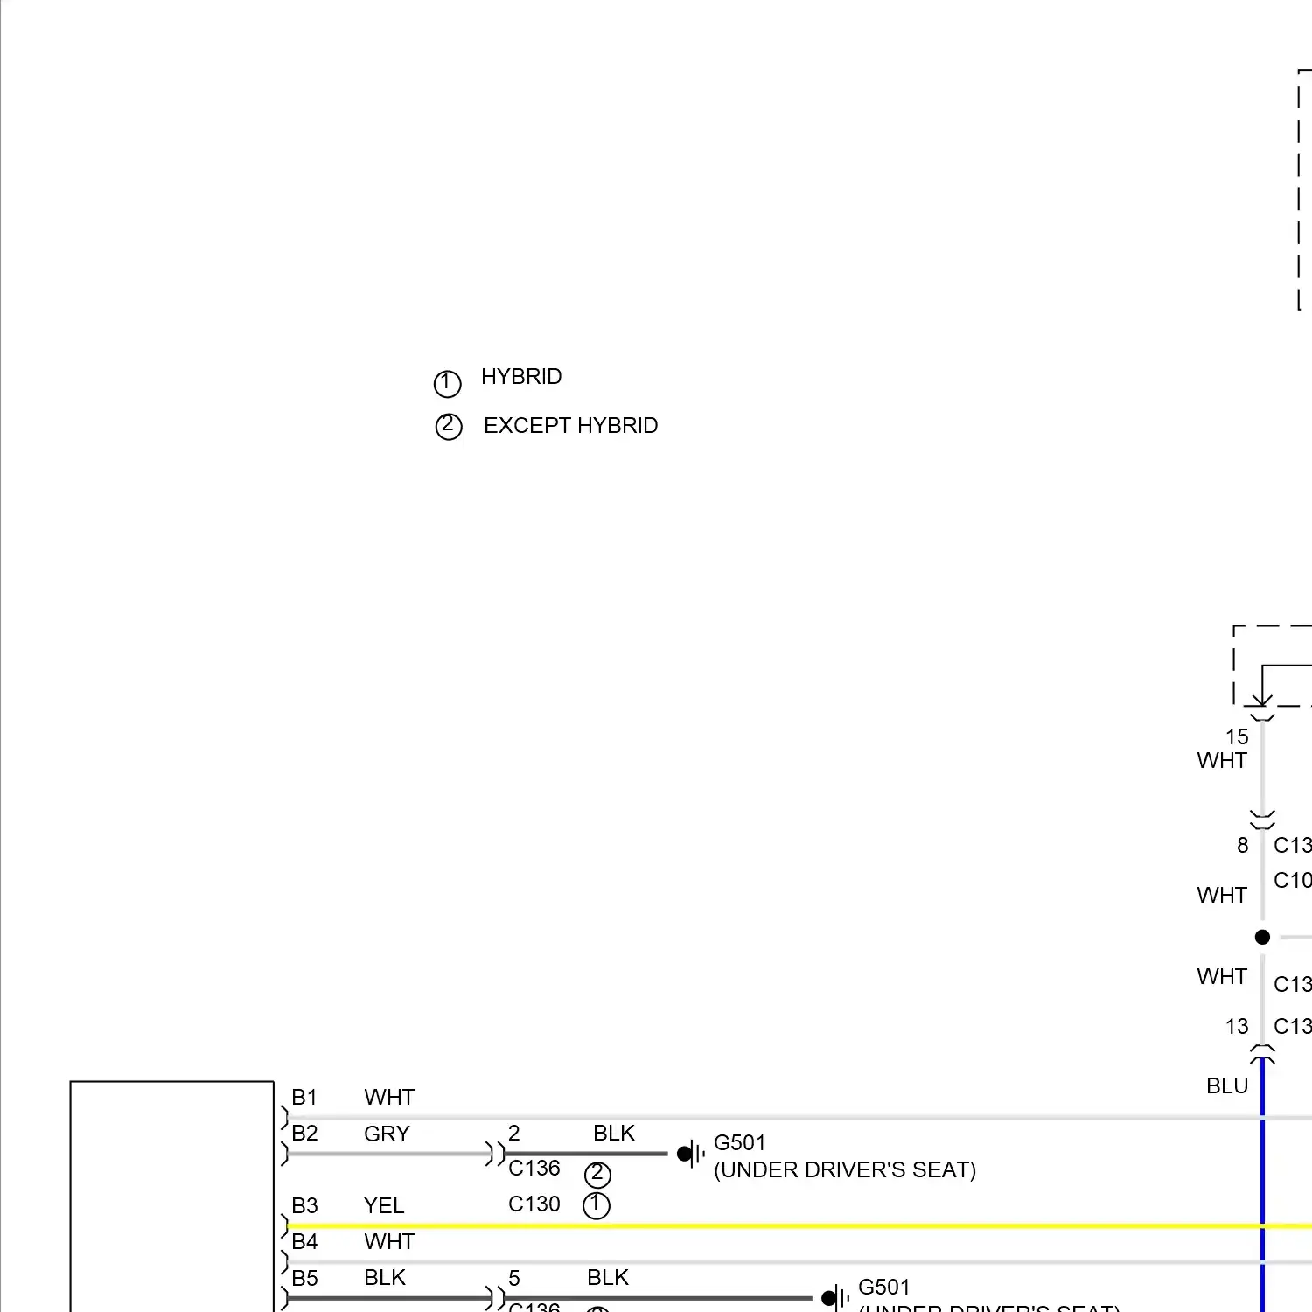Click BLK label above lower G501 wire
This screenshot has height=1312, width=1312.
pos(608,1278)
